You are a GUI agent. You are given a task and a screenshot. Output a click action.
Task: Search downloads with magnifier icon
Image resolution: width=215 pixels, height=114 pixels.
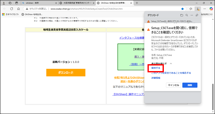(x=187, y=15)
